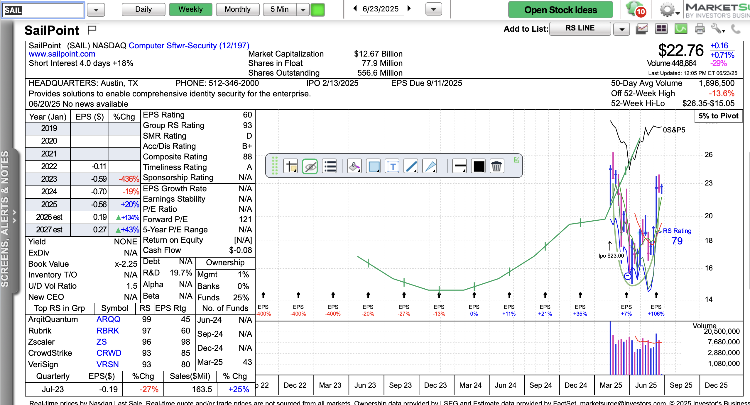Open the symbol field dropdown arrow

(96, 10)
